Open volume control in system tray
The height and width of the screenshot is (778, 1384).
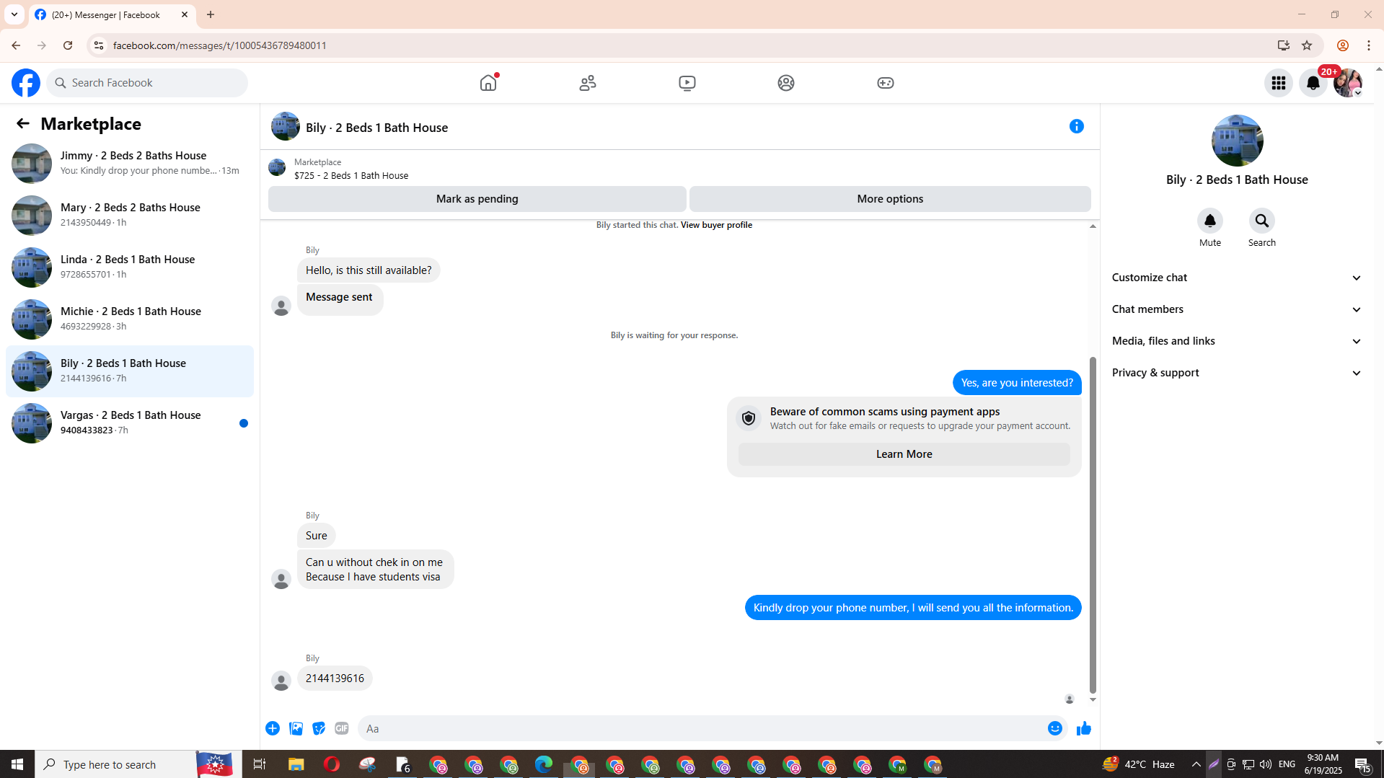(x=1266, y=764)
